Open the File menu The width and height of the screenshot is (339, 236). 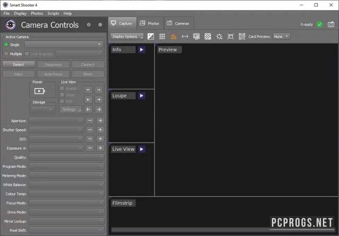click(x=6, y=14)
